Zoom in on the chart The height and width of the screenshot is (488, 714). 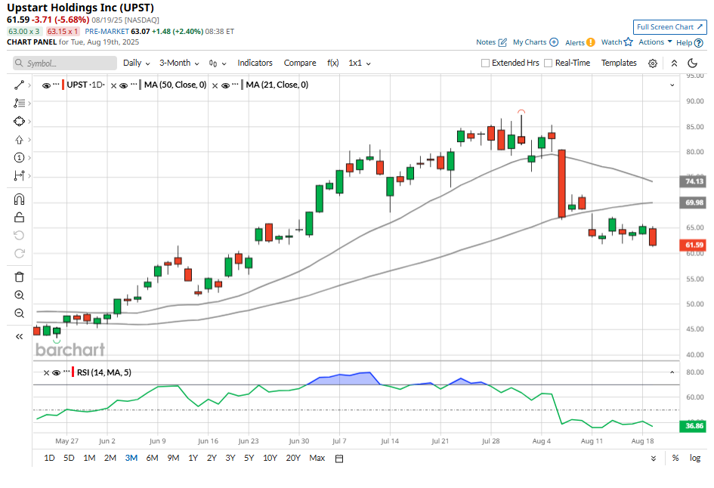(19, 295)
